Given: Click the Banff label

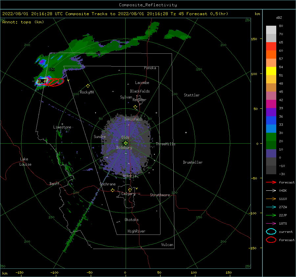Looking at the screenshot, I should 54,184.
